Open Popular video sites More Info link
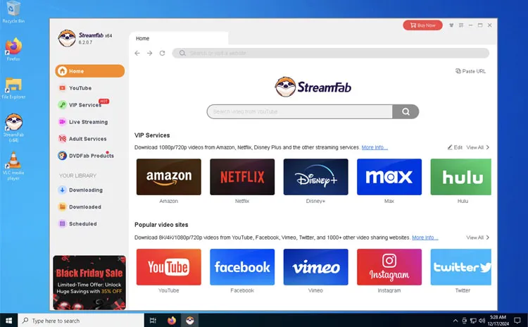 click(425, 237)
